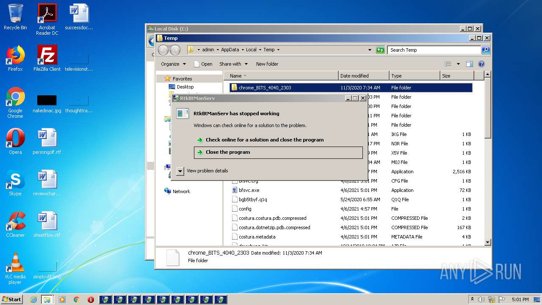Select the Skype desktop shortcut
Image resolution: width=542 pixels, height=305 pixels.
point(15,183)
